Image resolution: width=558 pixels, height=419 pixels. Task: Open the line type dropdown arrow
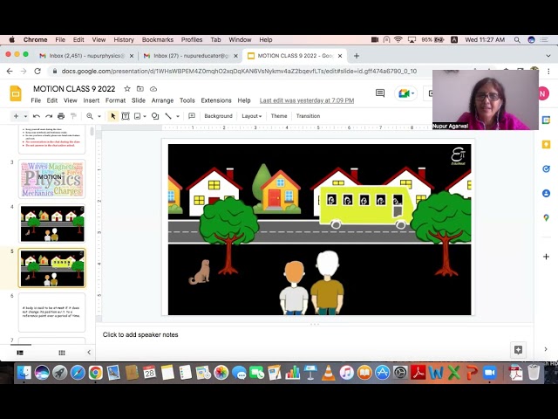pyautogui.click(x=178, y=116)
